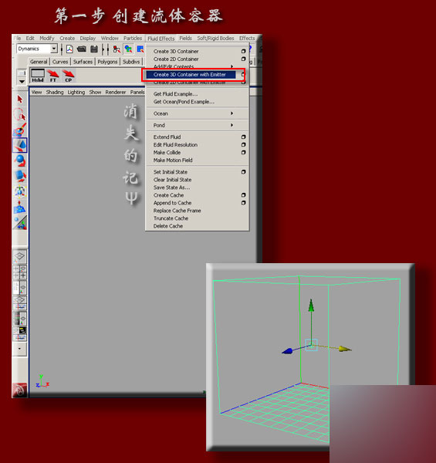Open option box for Create 3D Container
Viewport: 436px width, 463px height.
point(244,51)
